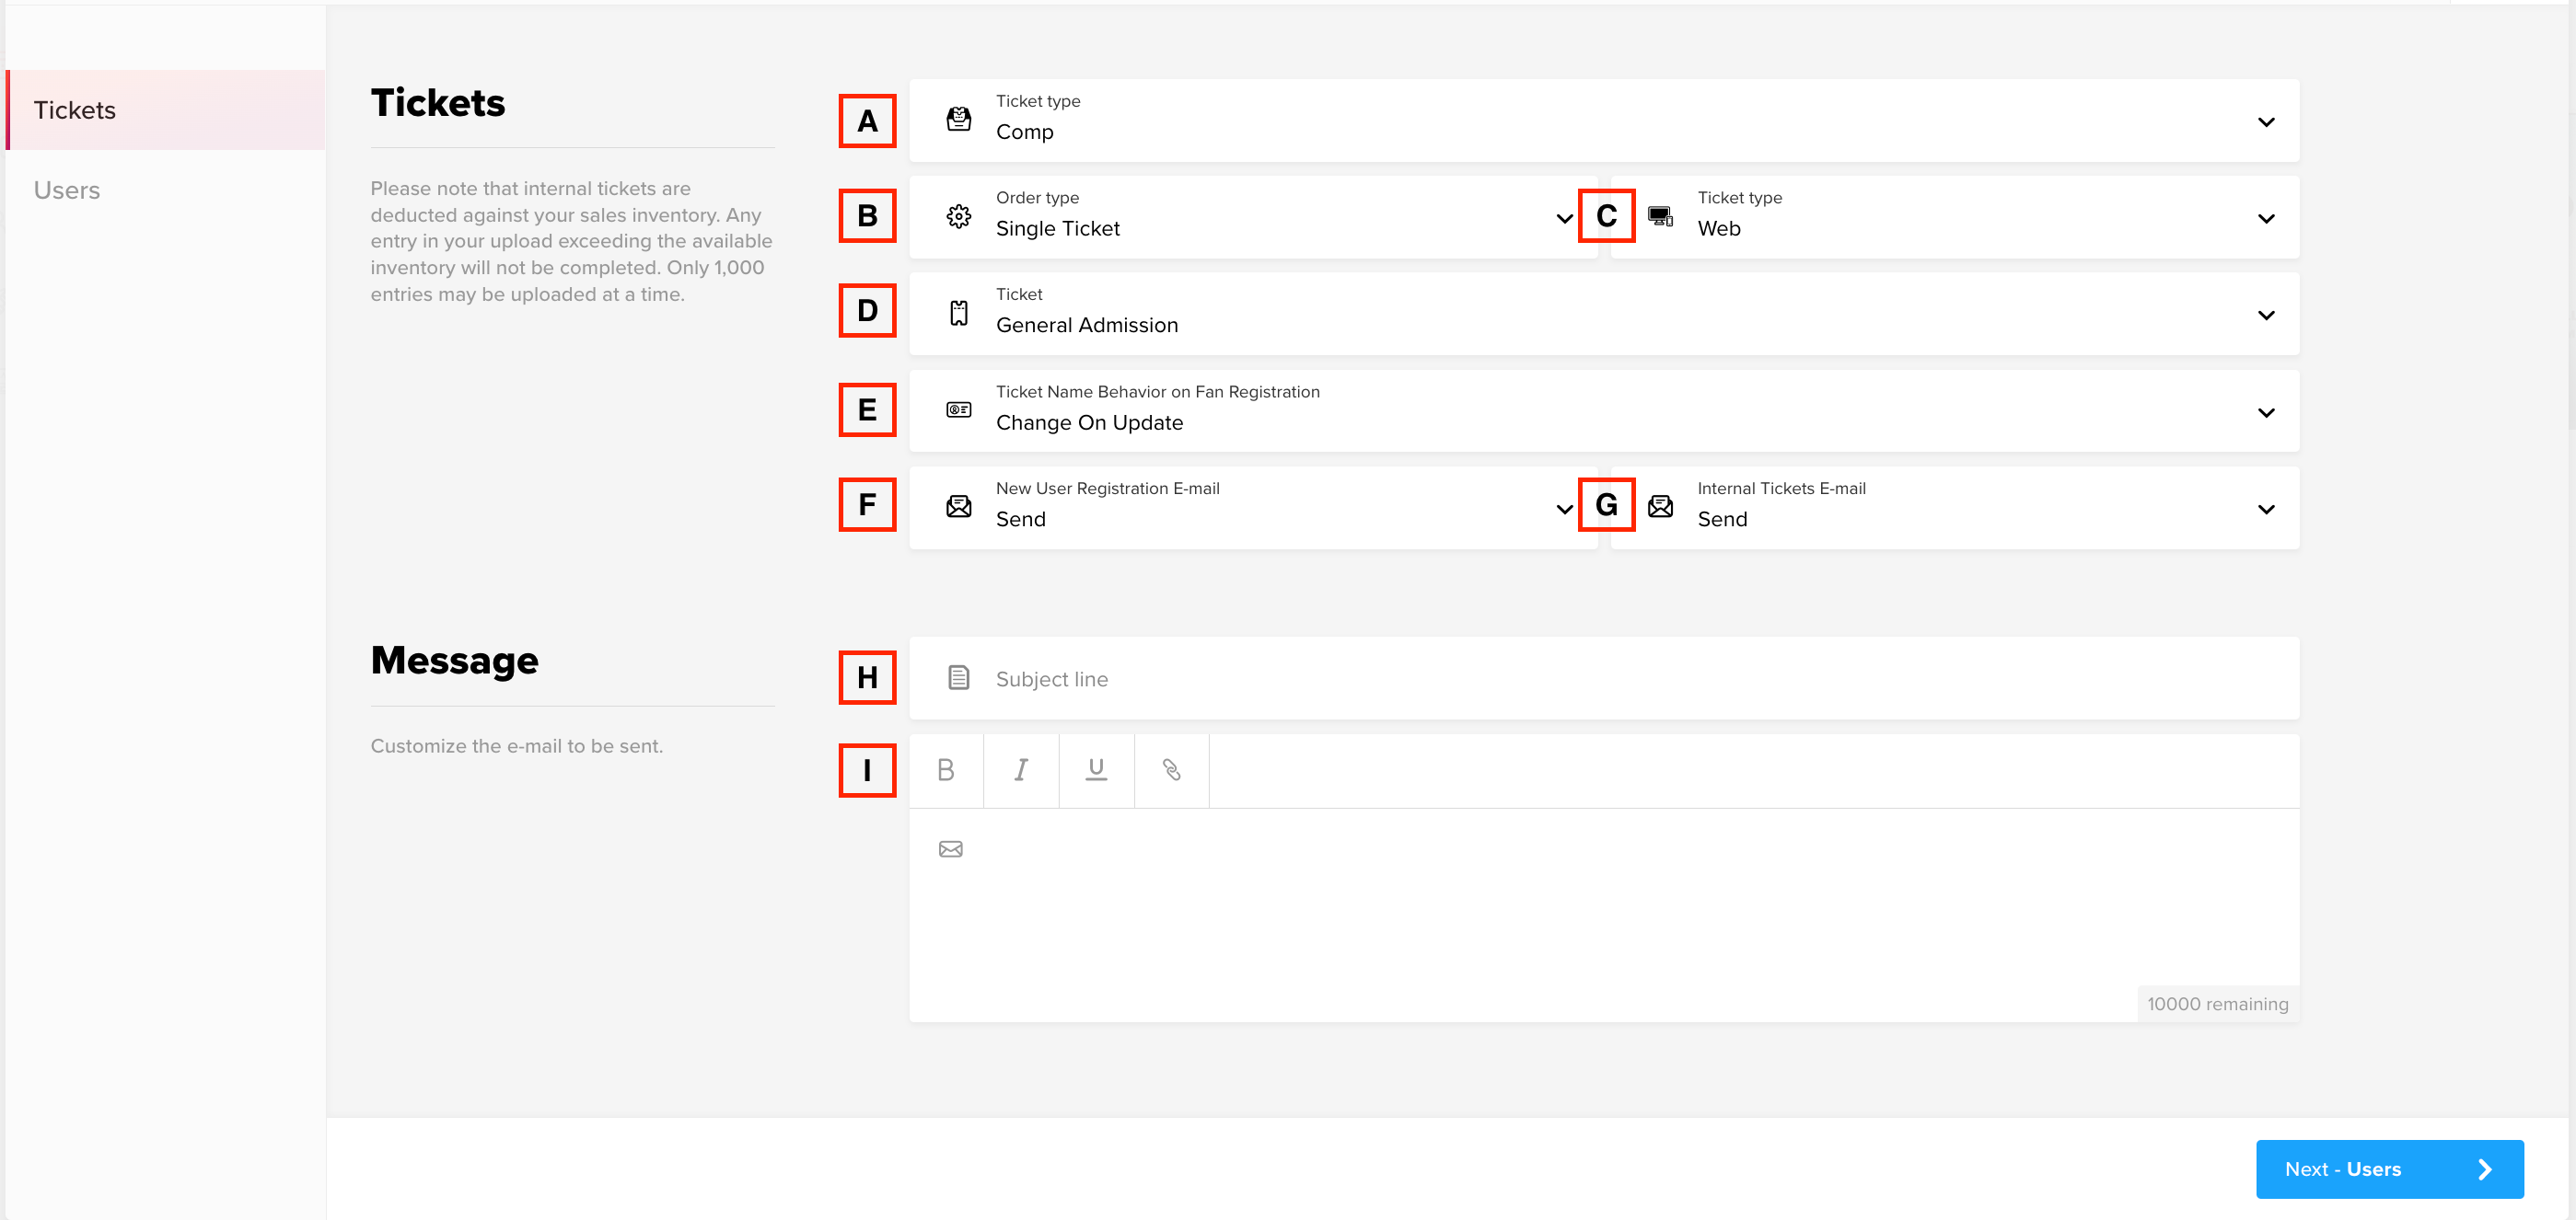This screenshot has height=1220, width=2576.
Task: Open the Comp ticket type dropdown
Action: tap(1604, 121)
